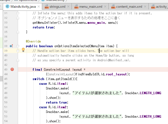Click the fold end marker at line 32
Image resolution: width=168 pixels, height=124 pixels.
click(x=18, y=18)
